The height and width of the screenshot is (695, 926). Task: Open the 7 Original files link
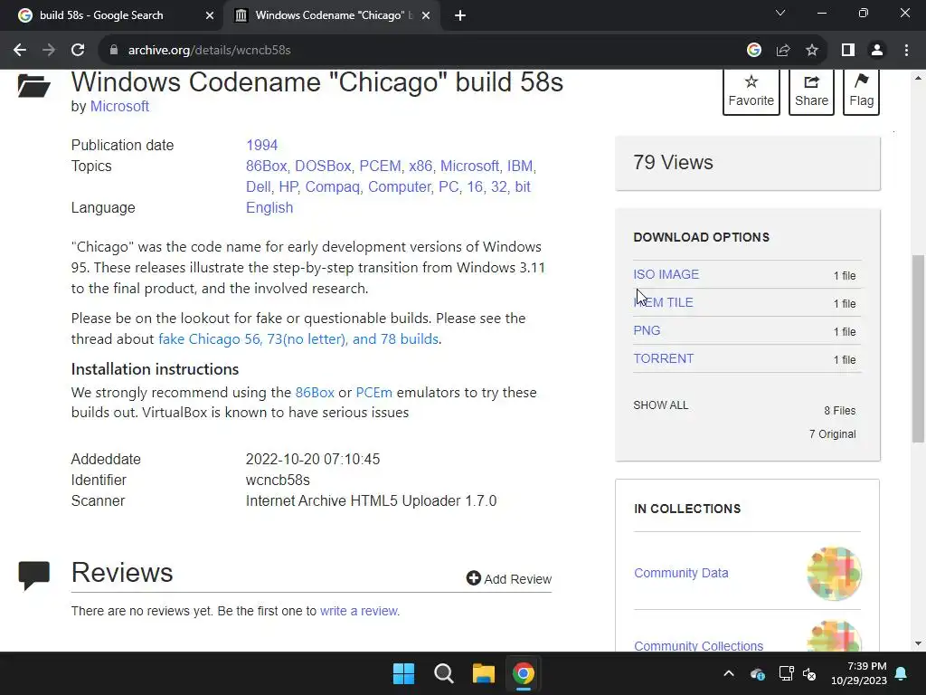[832, 434]
